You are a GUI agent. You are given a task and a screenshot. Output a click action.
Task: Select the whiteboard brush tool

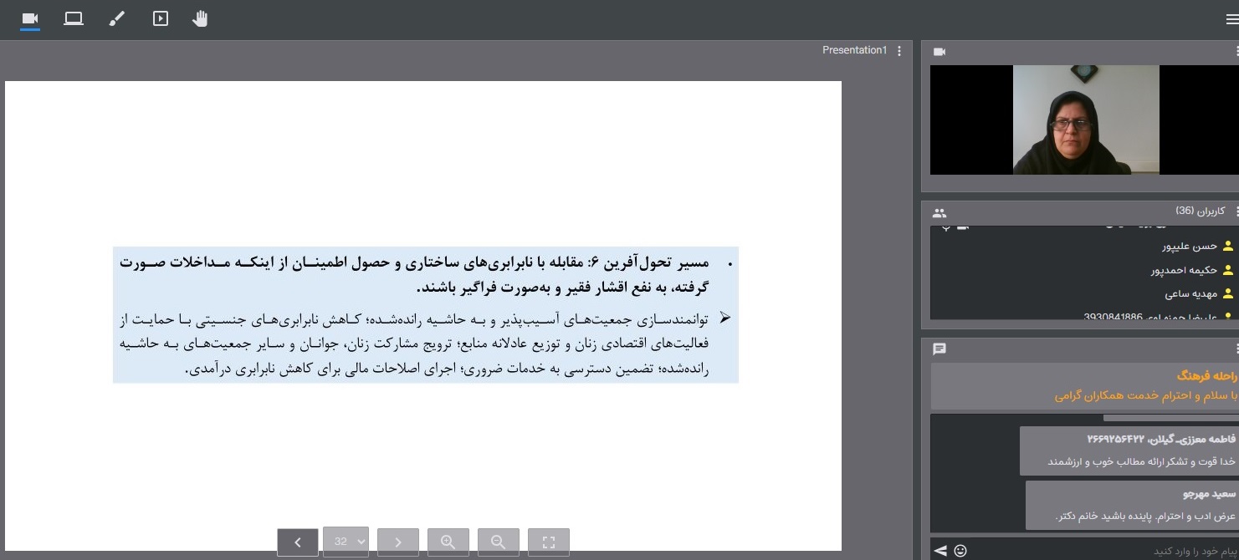point(117,18)
